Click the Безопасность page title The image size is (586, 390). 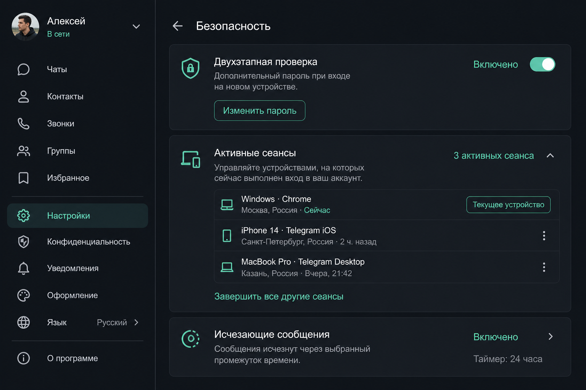(x=233, y=26)
